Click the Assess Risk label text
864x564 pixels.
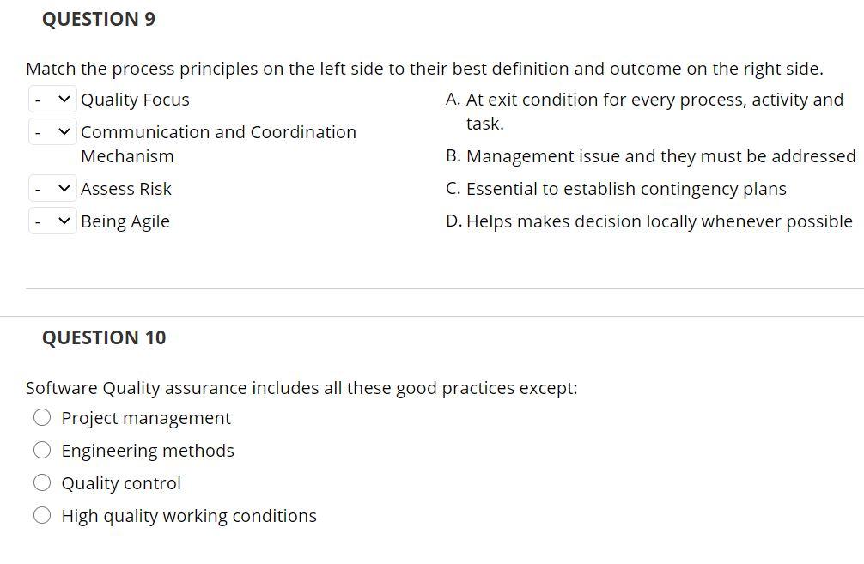[126, 189]
